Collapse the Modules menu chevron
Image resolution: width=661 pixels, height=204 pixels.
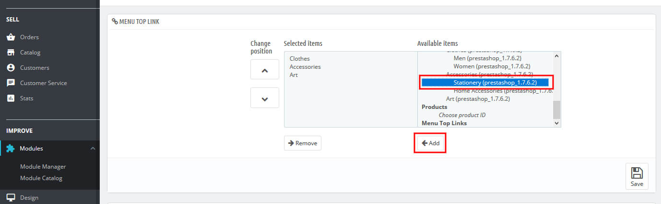point(93,149)
